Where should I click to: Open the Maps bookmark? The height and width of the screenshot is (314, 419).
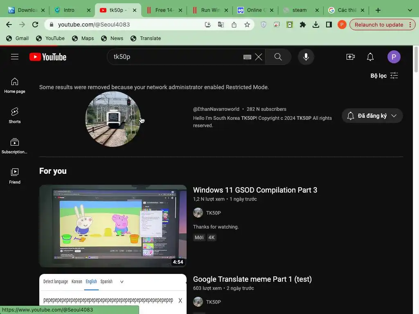click(x=83, y=38)
